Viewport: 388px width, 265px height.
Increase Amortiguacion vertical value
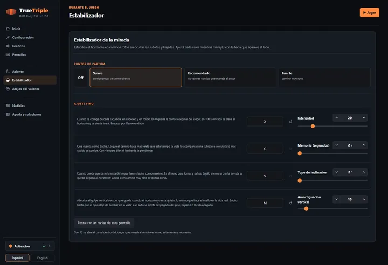tap(364, 199)
